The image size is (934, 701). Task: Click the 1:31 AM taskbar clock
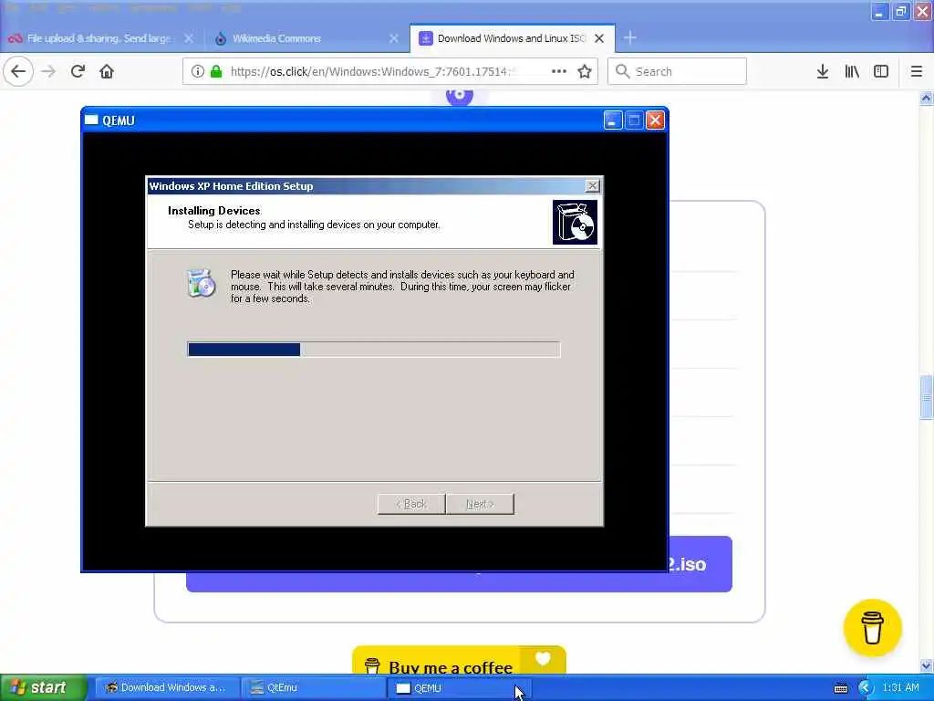900,688
